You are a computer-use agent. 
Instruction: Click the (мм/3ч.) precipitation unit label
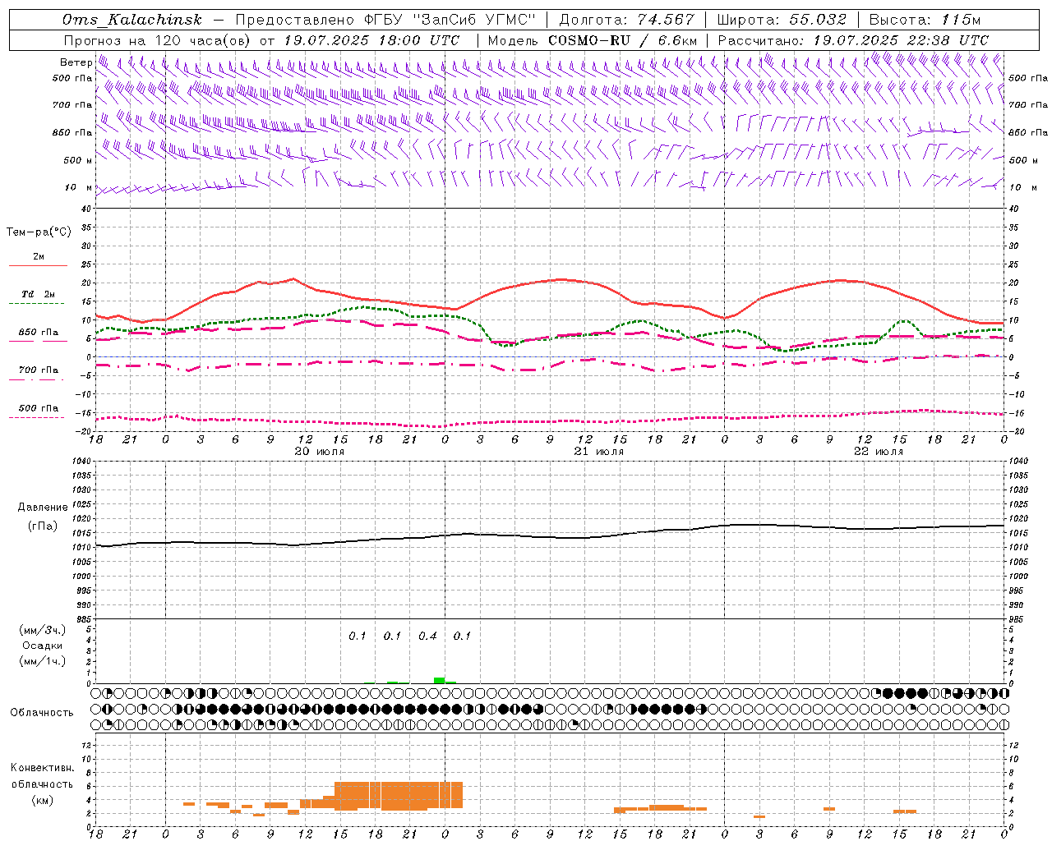pos(43,631)
